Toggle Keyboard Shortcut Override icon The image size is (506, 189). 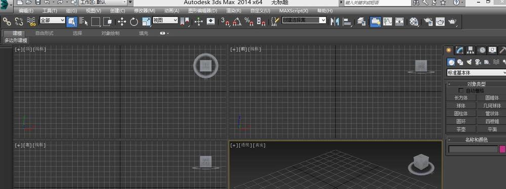click(210, 22)
